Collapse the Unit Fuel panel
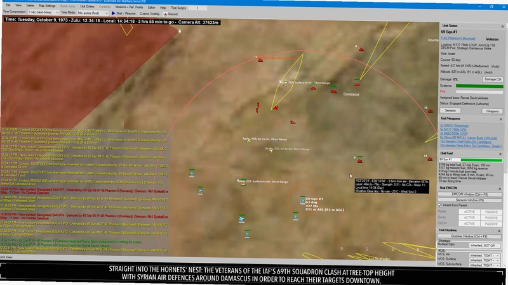Screen dimensions: 508x285 (x=500, y=154)
